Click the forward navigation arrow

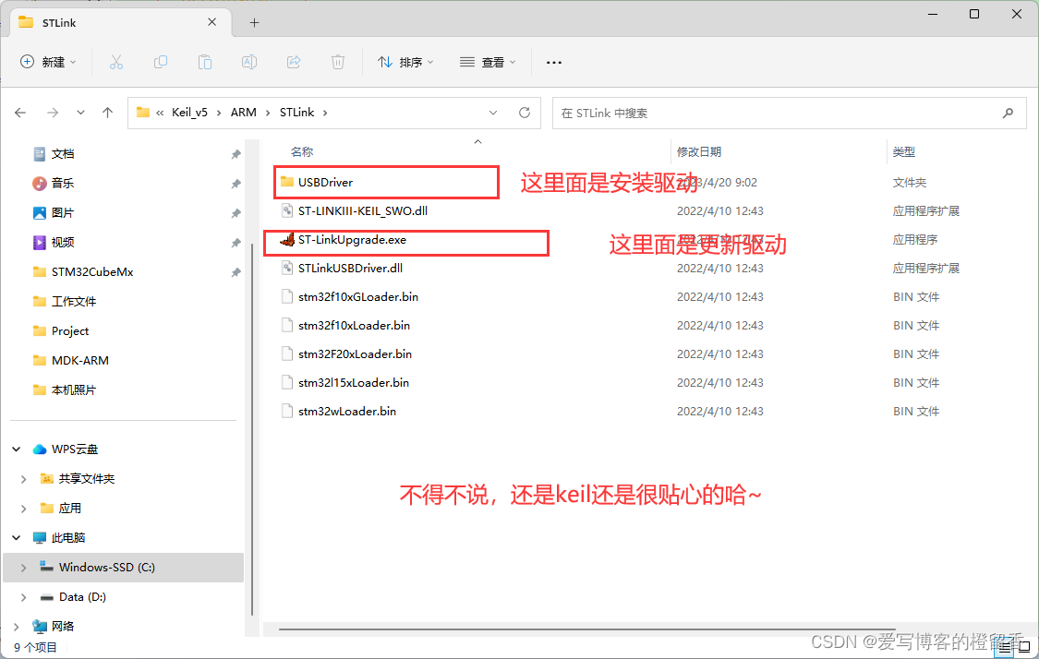tap(53, 113)
